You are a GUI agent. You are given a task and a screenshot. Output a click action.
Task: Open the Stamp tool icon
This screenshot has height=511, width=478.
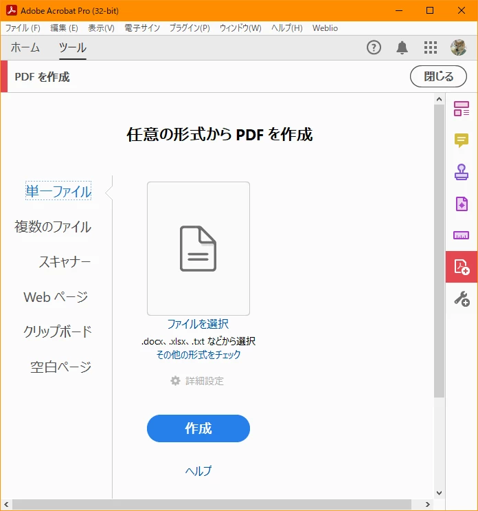point(462,172)
